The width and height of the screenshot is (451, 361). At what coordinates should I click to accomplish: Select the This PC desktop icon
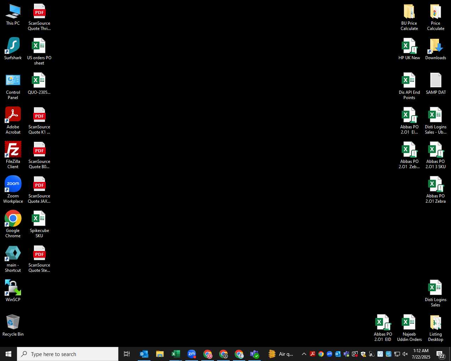(13, 15)
